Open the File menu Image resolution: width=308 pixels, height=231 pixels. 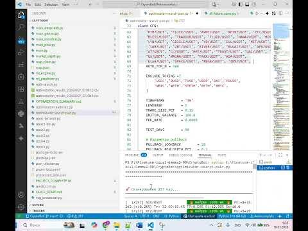(x=28, y=4)
